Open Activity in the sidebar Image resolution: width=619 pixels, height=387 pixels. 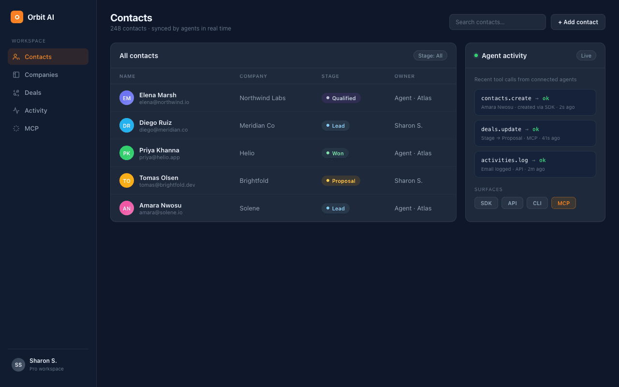coord(48,110)
